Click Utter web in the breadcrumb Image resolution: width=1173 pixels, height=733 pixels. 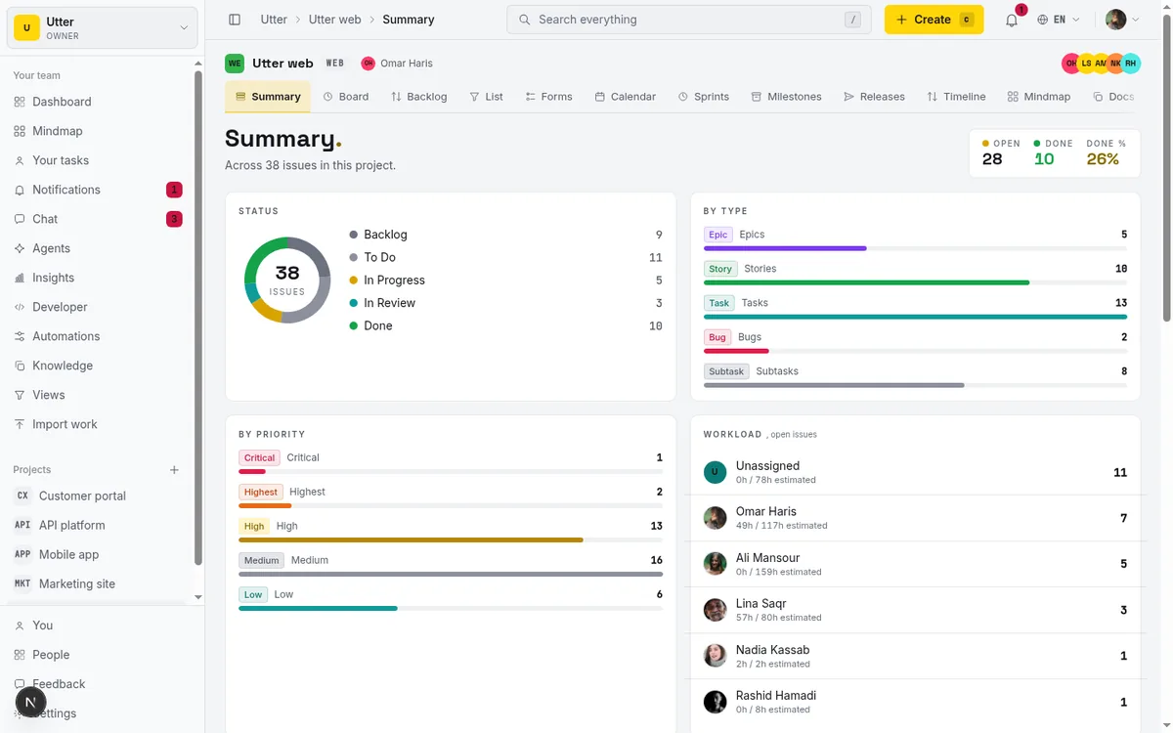click(334, 20)
